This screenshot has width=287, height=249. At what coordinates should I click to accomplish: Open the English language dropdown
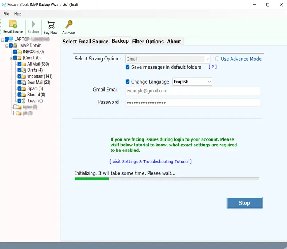(192, 82)
